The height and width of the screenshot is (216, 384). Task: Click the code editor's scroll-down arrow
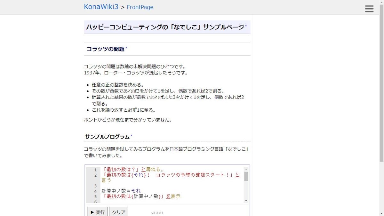tap(246, 200)
